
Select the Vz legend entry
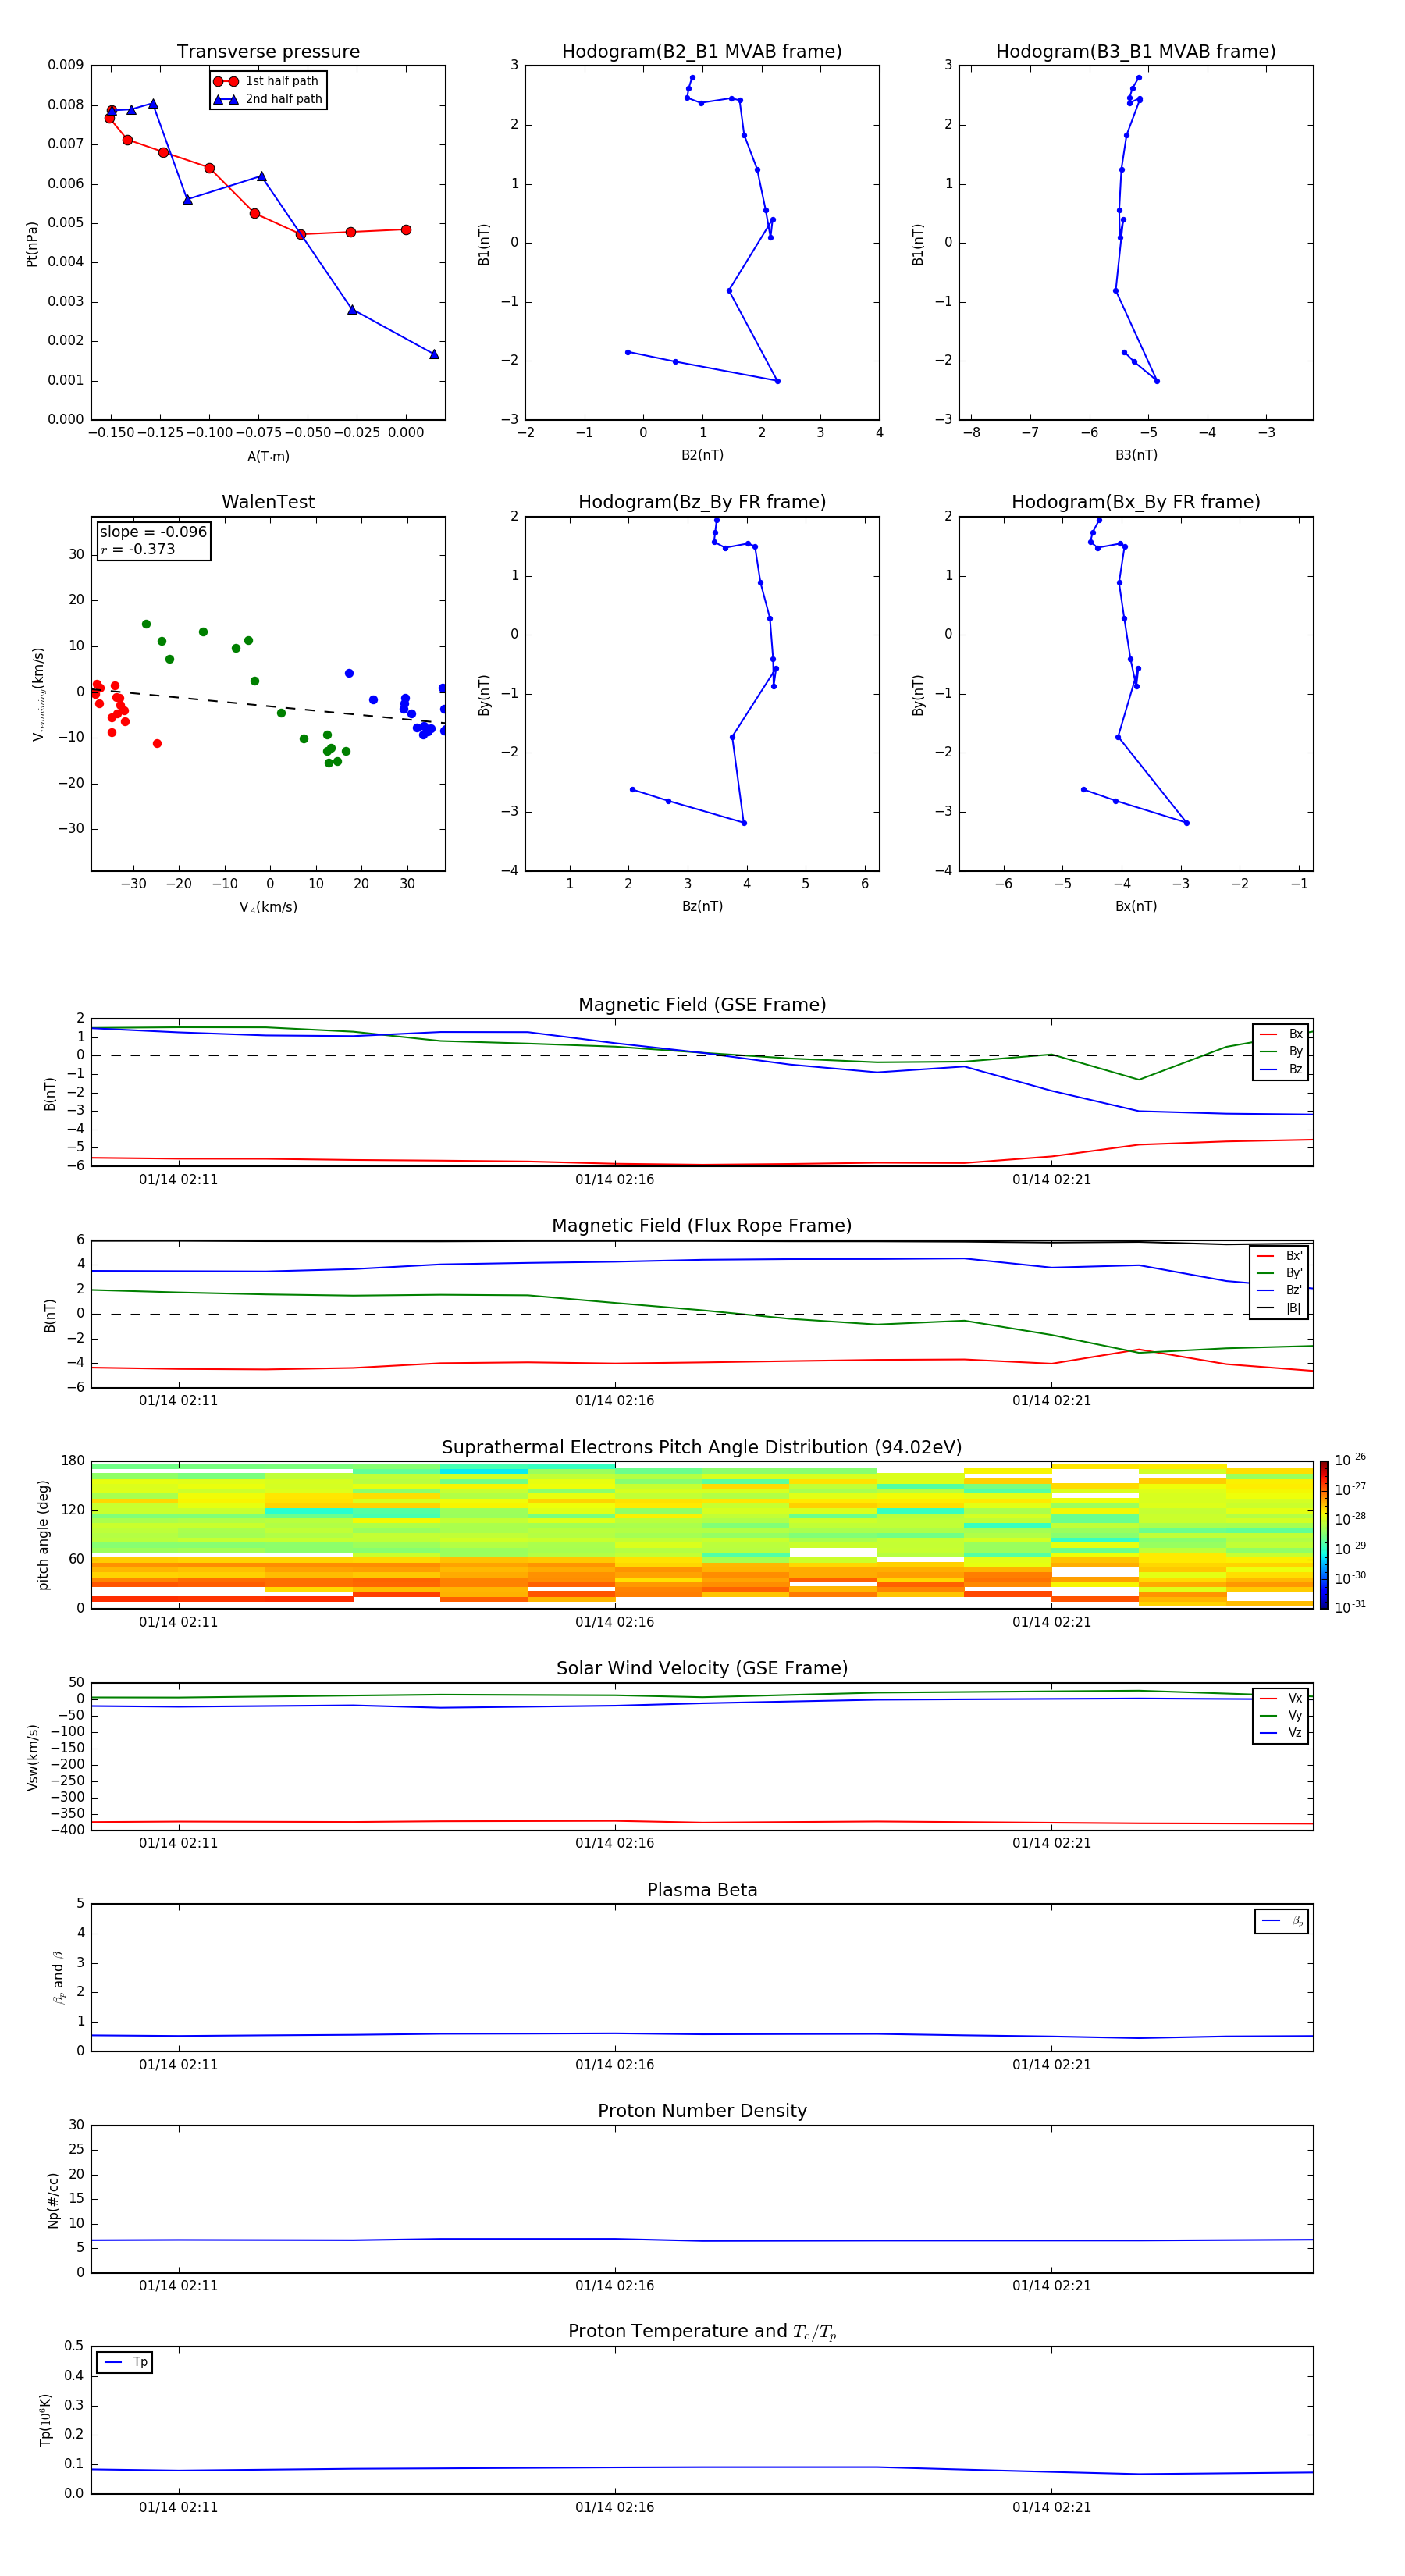coord(1281,1733)
